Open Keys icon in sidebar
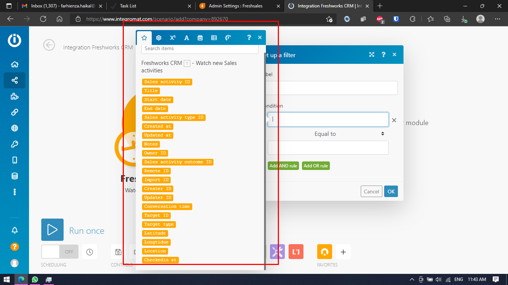Image resolution: width=508 pixels, height=285 pixels. pyautogui.click(x=15, y=144)
